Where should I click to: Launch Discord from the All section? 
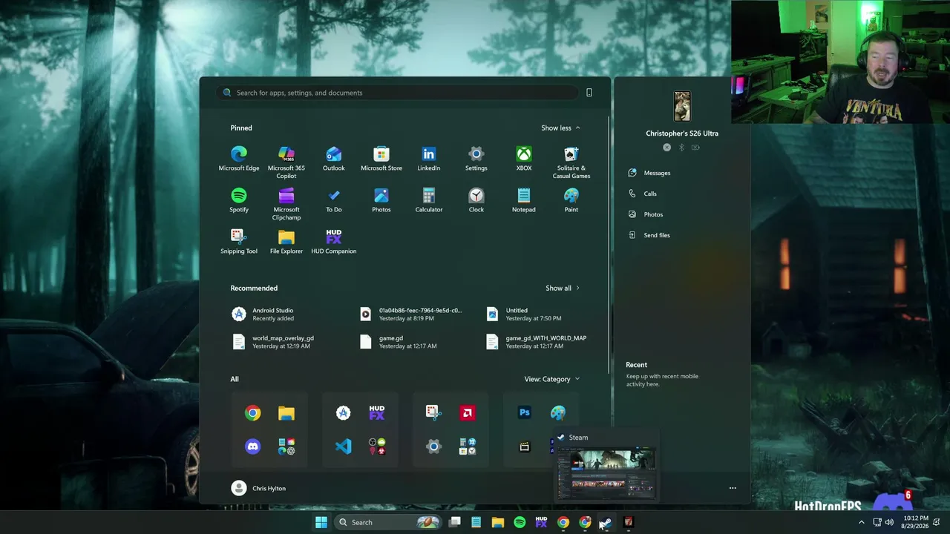click(253, 446)
